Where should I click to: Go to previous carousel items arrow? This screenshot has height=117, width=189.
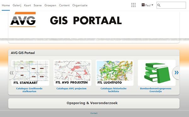pos(12,73)
